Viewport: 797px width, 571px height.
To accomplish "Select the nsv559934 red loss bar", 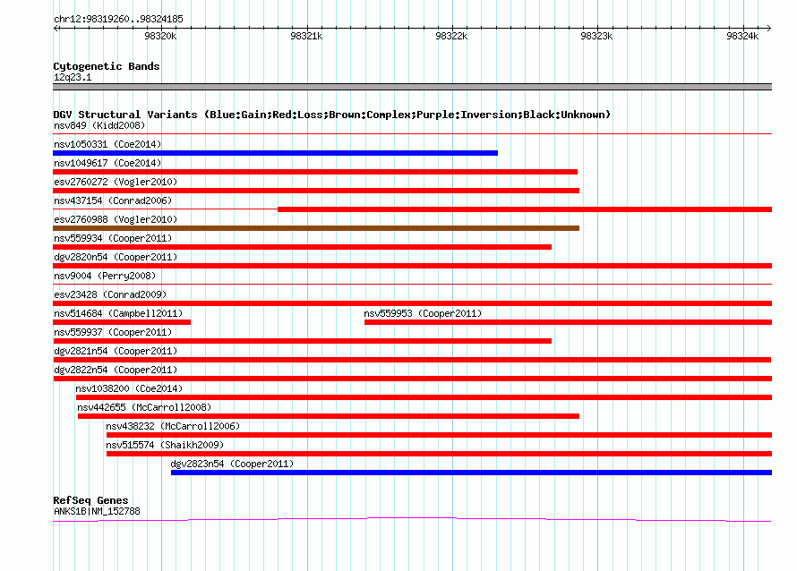I will click(302, 247).
